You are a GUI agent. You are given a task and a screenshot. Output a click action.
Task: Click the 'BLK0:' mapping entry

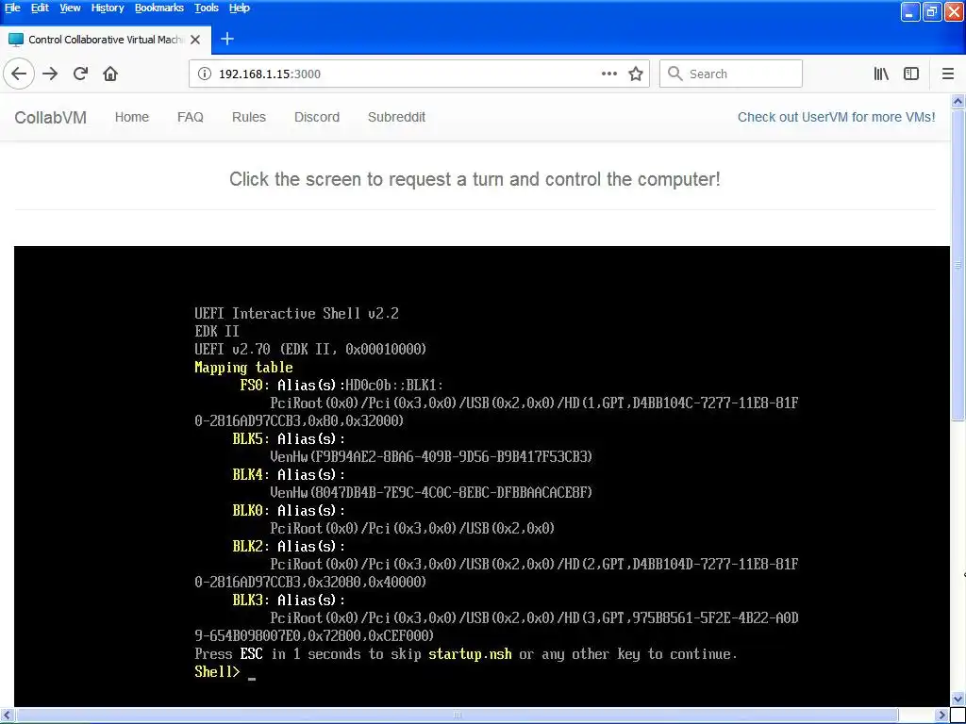click(x=251, y=510)
